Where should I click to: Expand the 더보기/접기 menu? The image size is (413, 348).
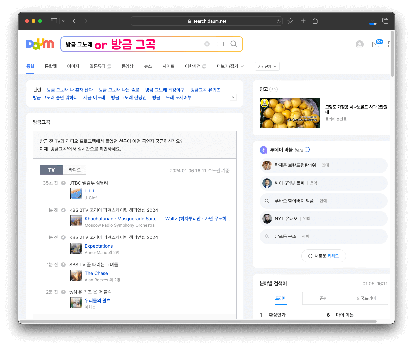[230, 66]
